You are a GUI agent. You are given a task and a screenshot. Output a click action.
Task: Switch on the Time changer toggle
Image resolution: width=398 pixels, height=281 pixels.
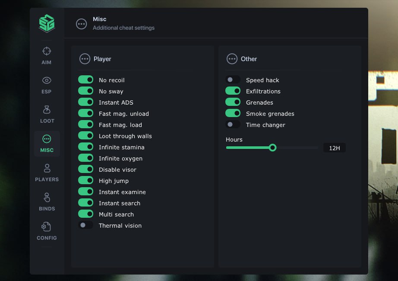point(233,125)
